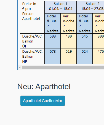Select the Dusche/WC, Balkon HP row label
The width and height of the screenshot is (104, 125).
[x=32, y=56]
